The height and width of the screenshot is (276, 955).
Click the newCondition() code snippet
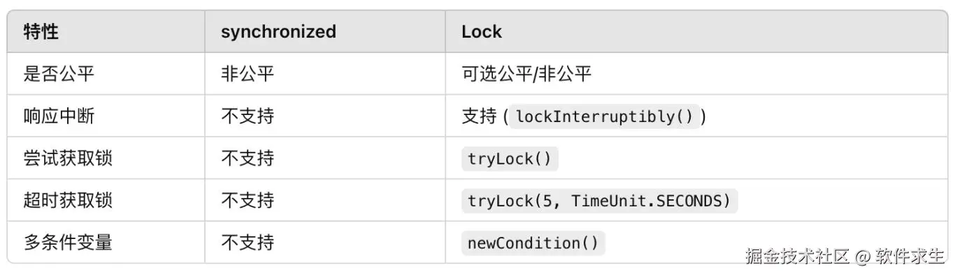pyautogui.click(x=533, y=243)
